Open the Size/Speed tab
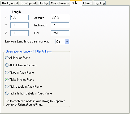 click(x=28, y=3)
